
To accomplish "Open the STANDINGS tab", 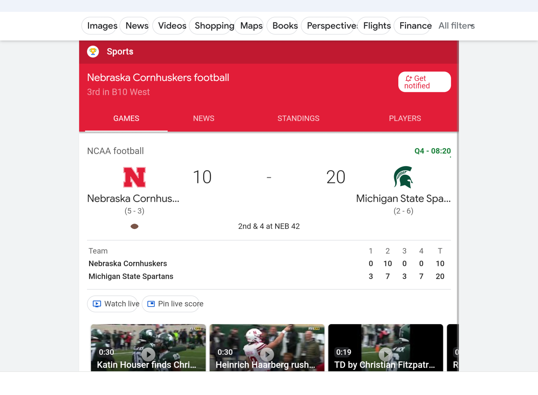I will (x=298, y=118).
